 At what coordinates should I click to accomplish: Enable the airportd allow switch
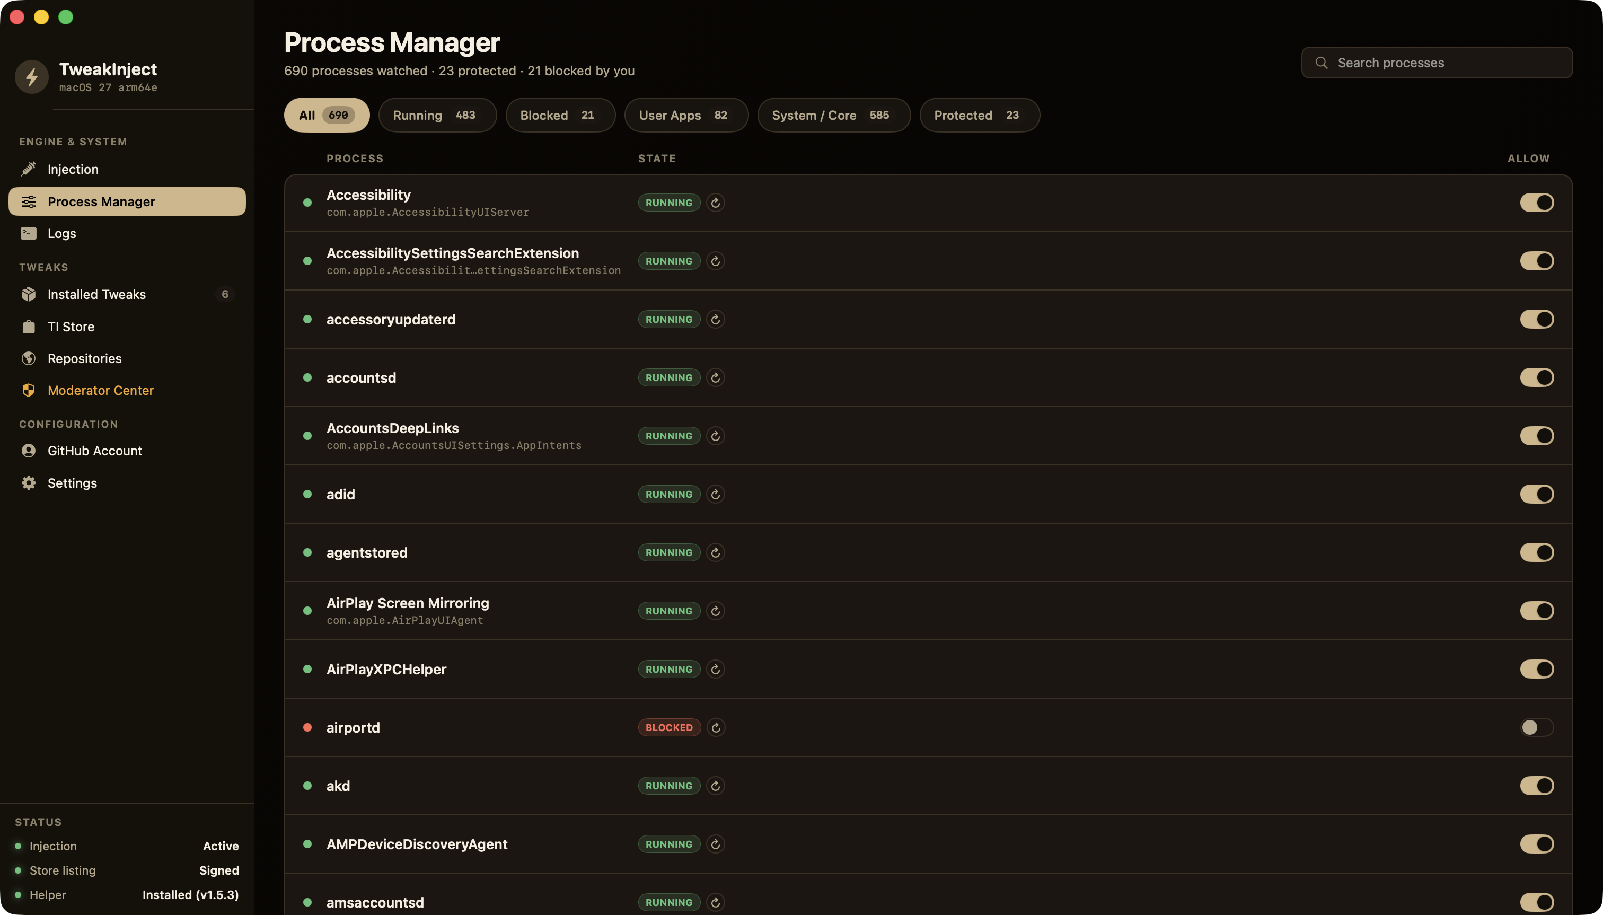1537,728
